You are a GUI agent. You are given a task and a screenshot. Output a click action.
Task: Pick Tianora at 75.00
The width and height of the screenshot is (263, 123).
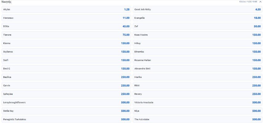click(x=66, y=35)
